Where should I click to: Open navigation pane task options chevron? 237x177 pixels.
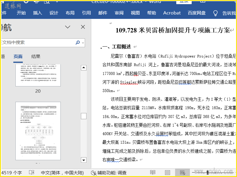(68, 27)
